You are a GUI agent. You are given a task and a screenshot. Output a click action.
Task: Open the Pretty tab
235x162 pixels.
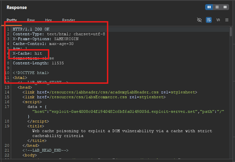(12, 20)
